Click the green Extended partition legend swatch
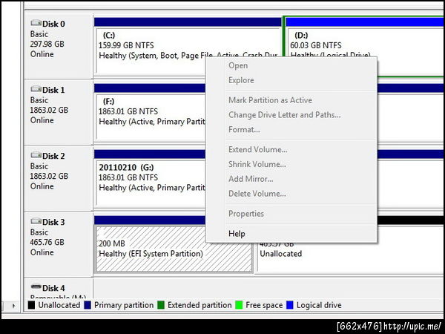445x334 pixels. pyautogui.click(x=161, y=305)
